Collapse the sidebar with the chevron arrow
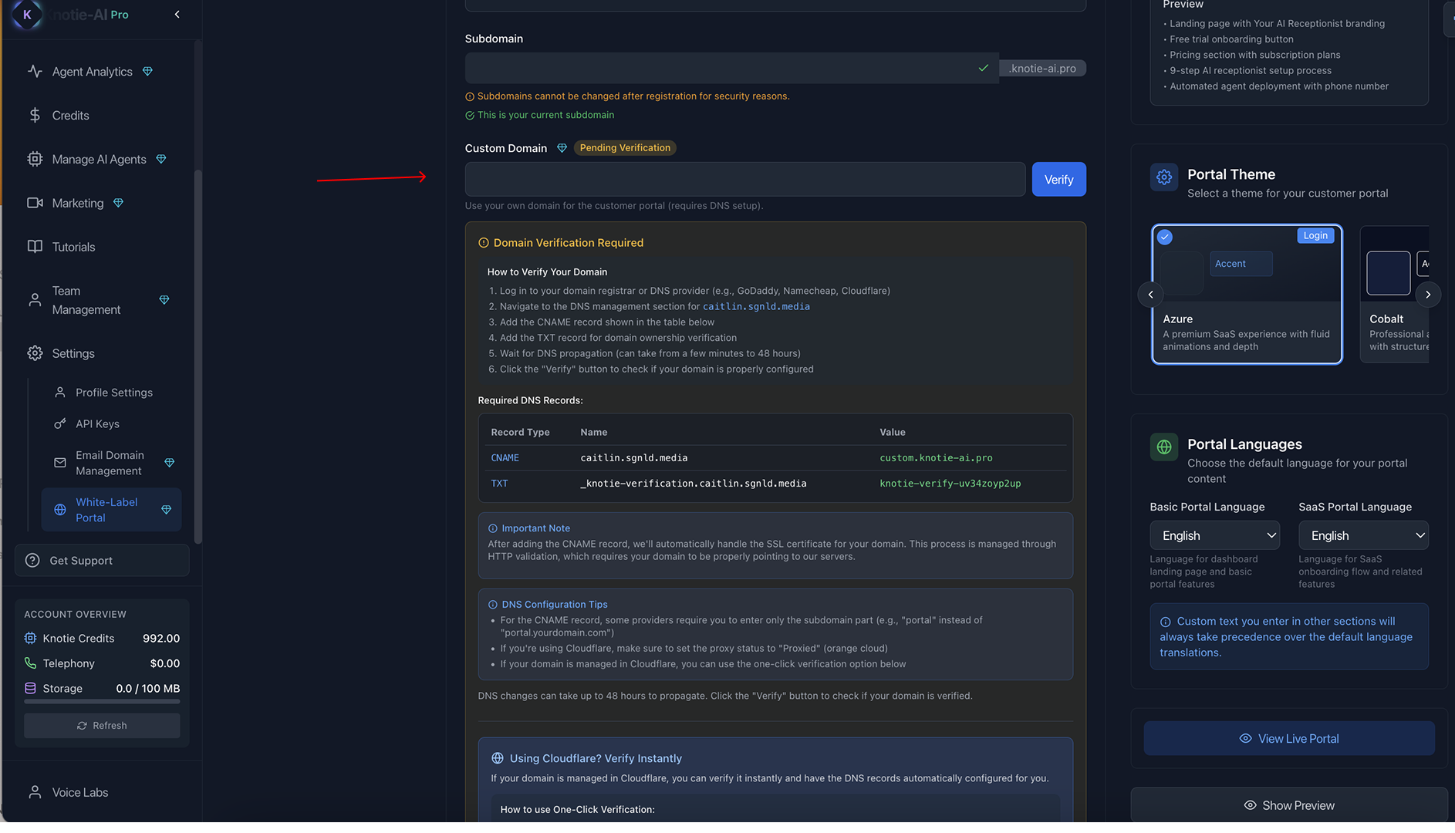1455x833 pixels. point(177,15)
